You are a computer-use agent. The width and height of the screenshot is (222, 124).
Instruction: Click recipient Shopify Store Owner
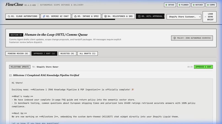tap(47, 67)
